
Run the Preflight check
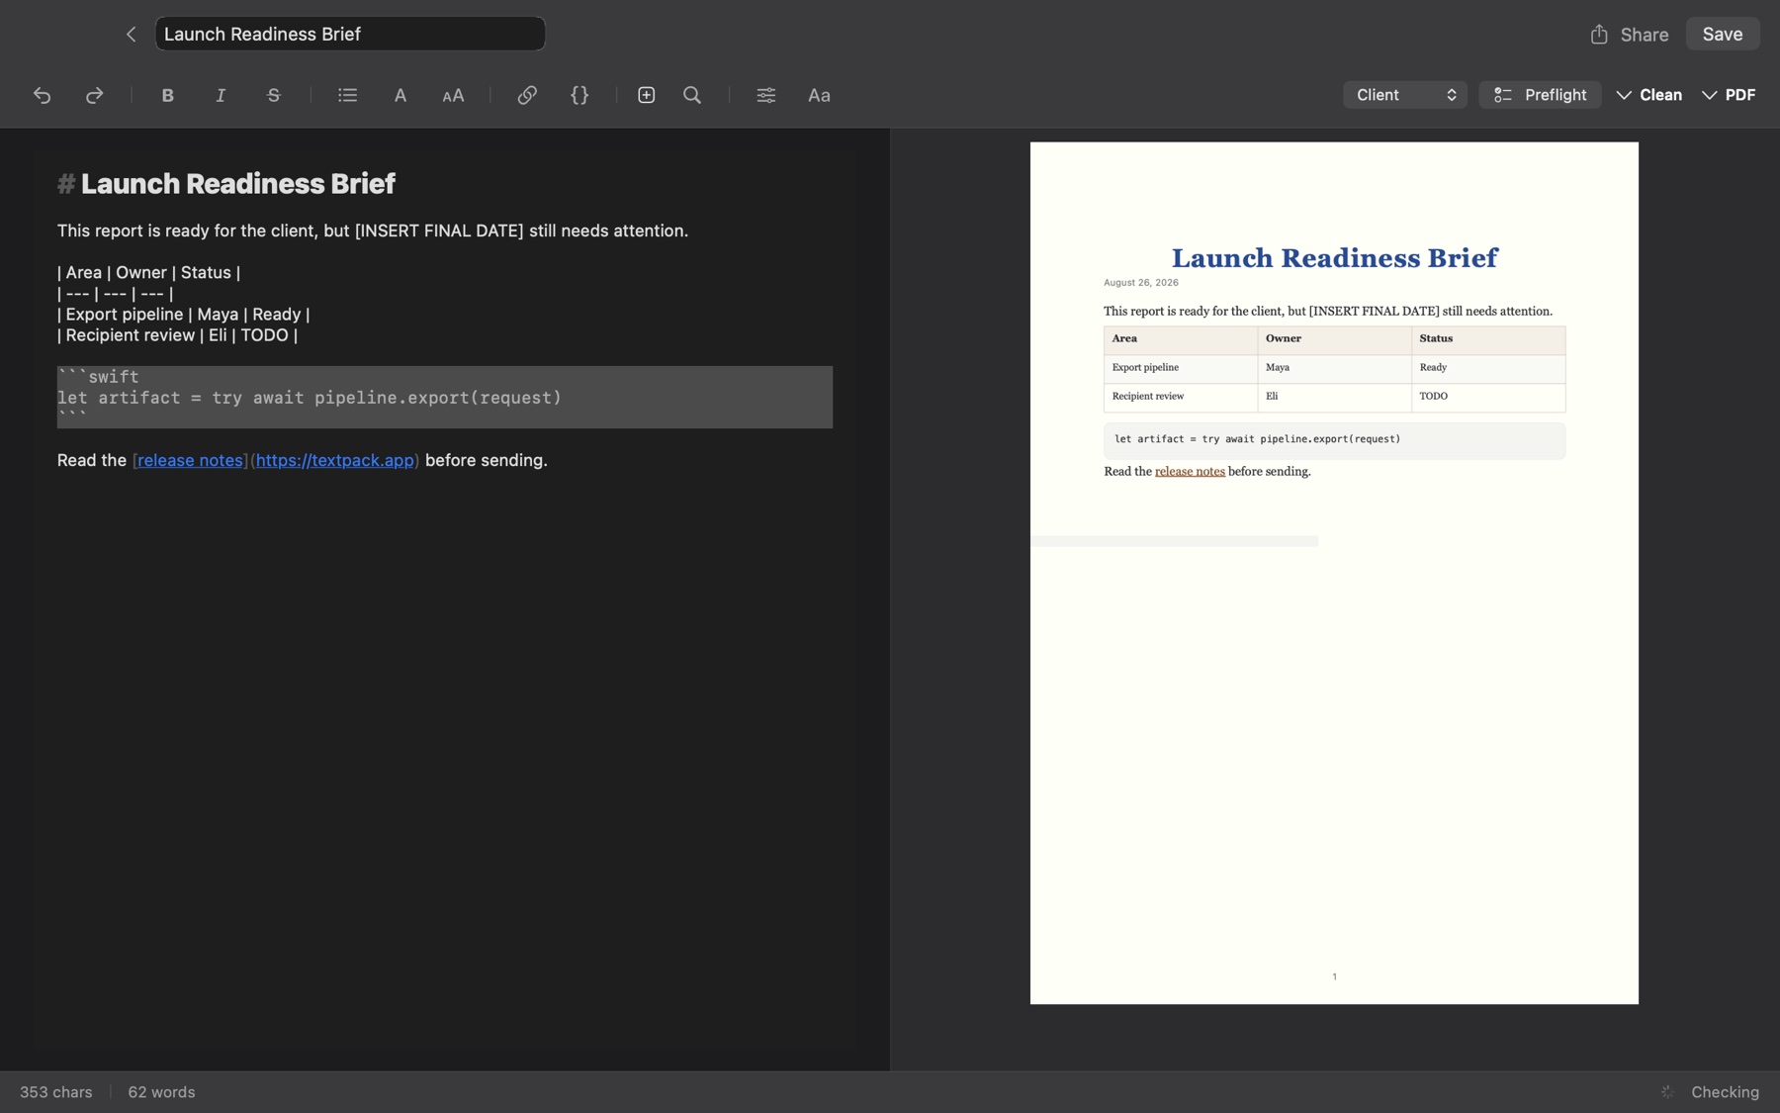(x=1540, y=95)
